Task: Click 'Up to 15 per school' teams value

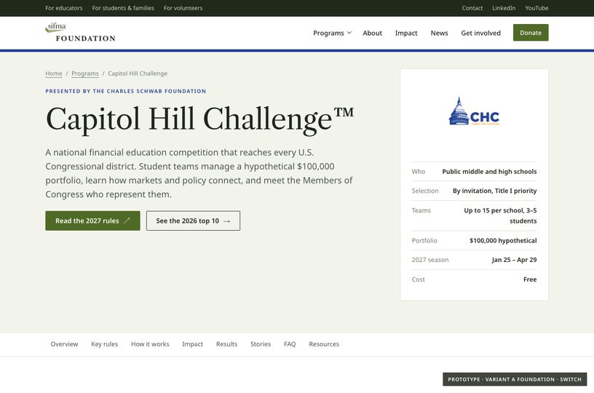Action: click(500, 215)
